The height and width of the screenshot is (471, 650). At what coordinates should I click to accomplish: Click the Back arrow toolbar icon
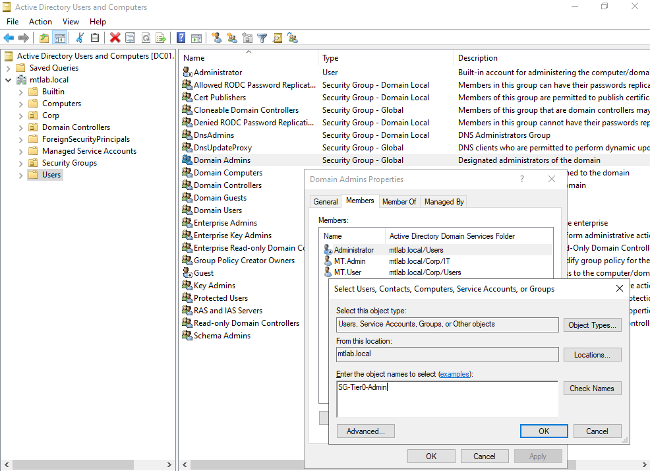click(9, 38)
